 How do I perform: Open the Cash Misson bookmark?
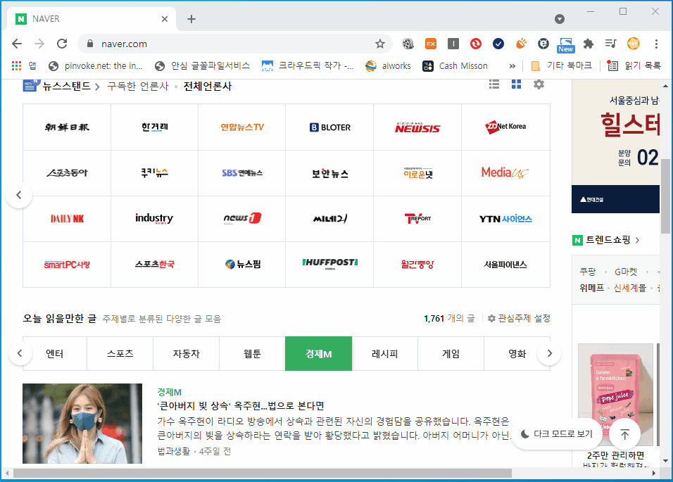(455, 65)
